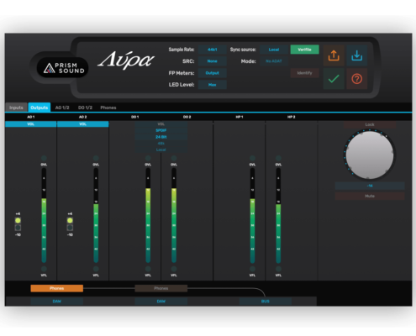Click the DO 2 channel header label
Screen dimensions: 416x336
coord(187,117)
